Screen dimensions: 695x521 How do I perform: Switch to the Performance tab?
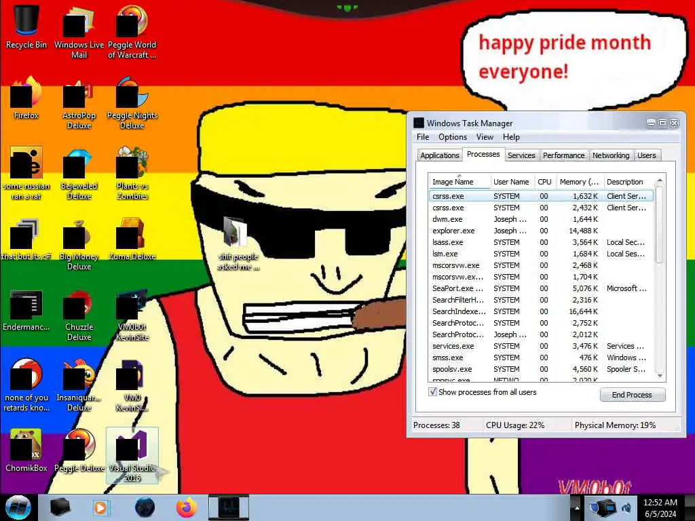pos(564,155)
